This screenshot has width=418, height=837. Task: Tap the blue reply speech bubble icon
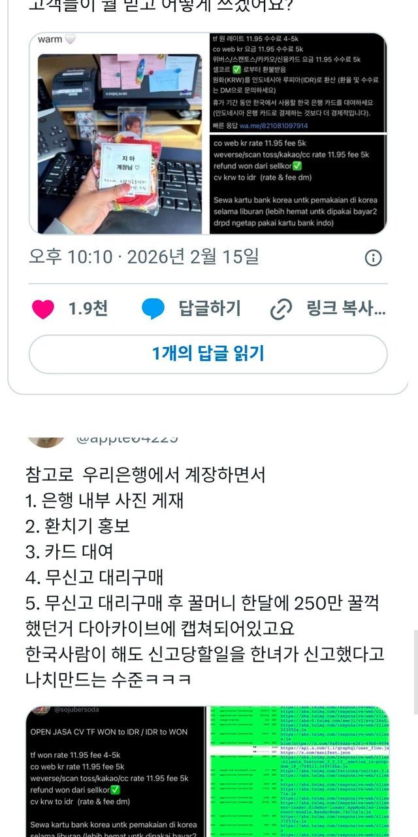click(153, 309)
